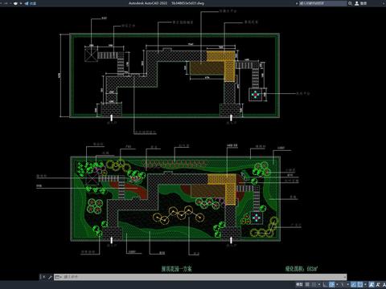
Task: Toggle the grid display in status bar
Action: point(307,284)
